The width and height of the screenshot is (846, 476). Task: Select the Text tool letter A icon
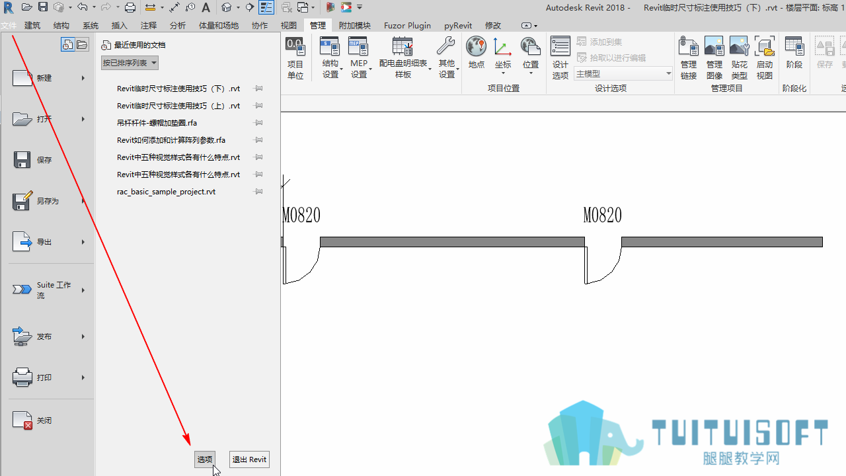click(206, 7)
